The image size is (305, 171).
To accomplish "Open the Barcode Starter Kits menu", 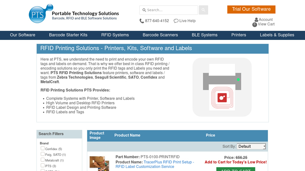I will [x=68, y=35].
